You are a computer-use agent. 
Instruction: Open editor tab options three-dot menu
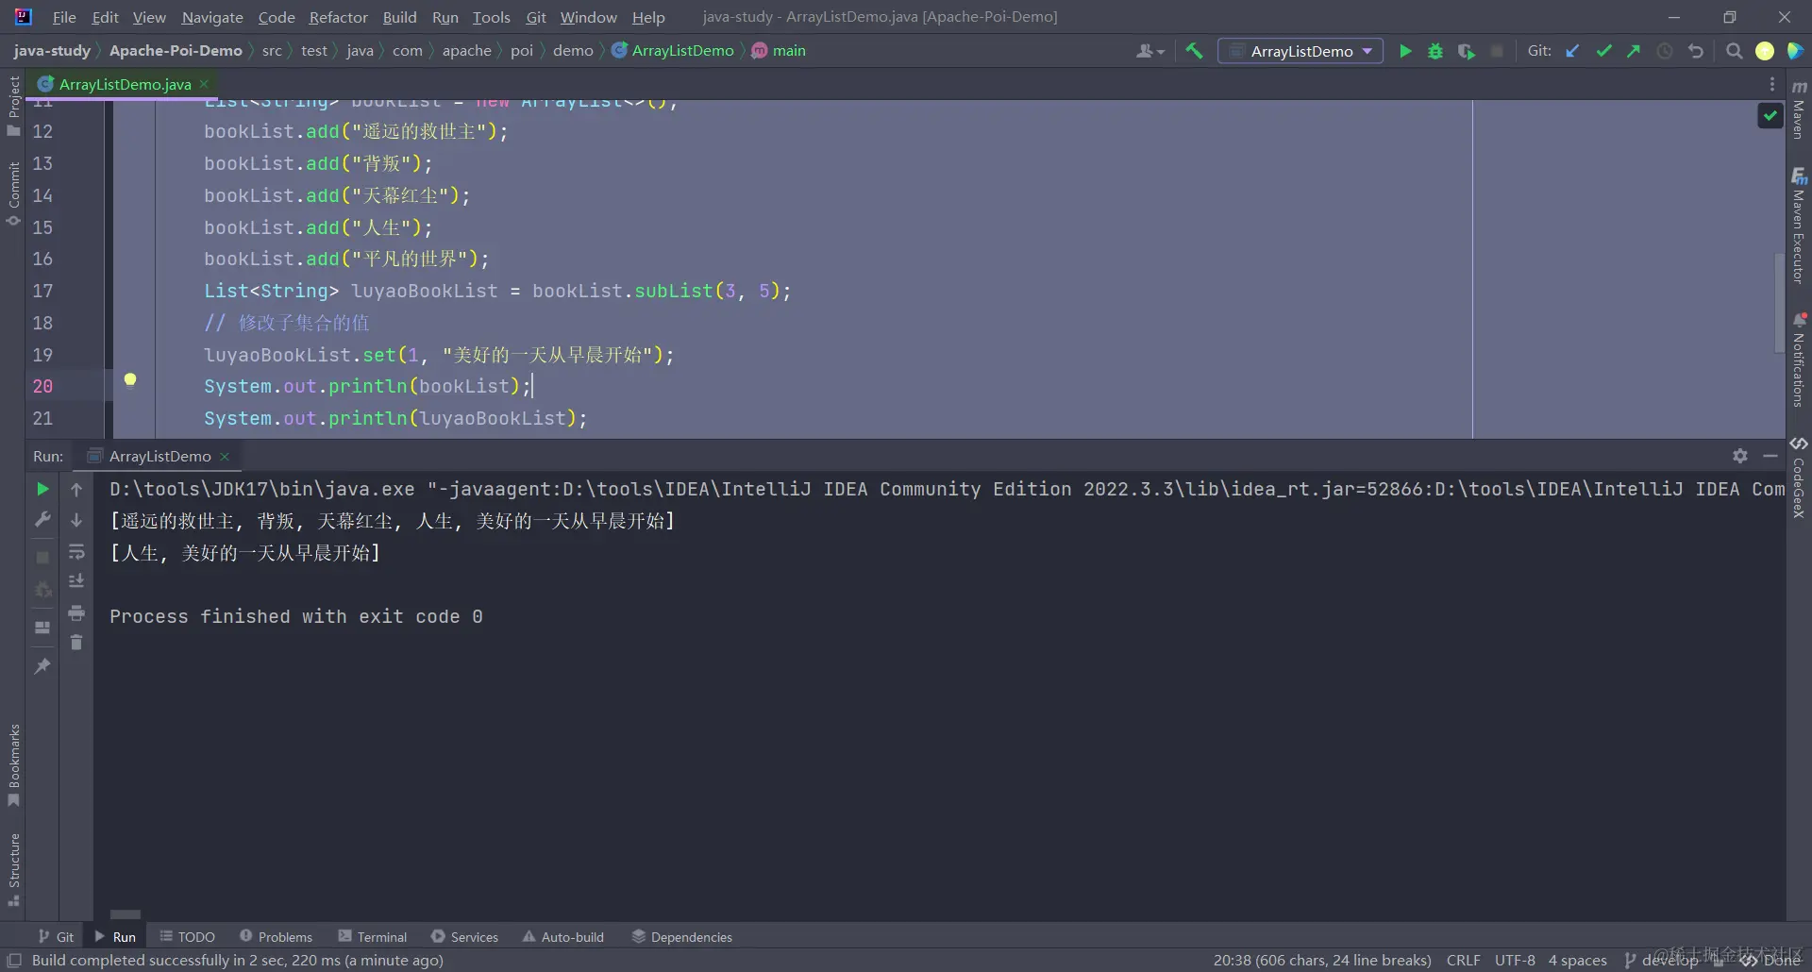click(x=1772, y=84)
